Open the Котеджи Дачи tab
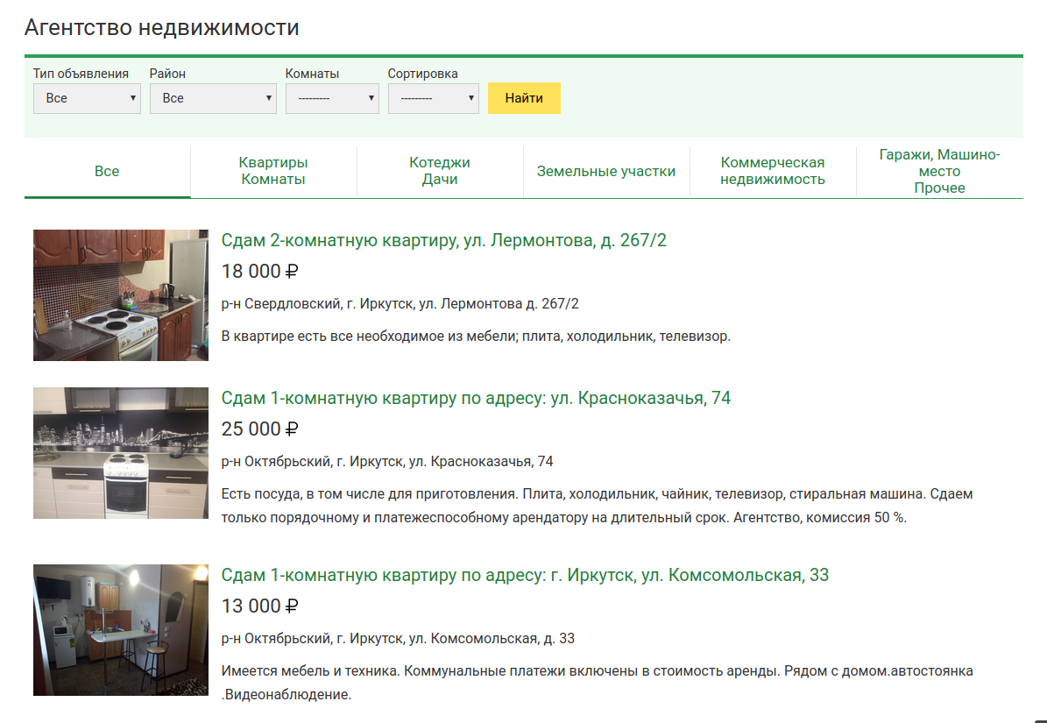Image resolution: width=1047 pixels, height=723 pixels. tap(440, 172)
